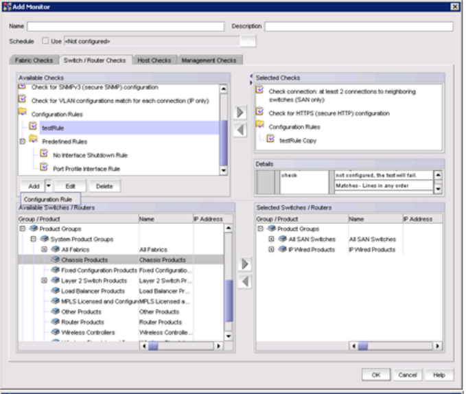466x394 pixels.
Task: Select MPLS Licensed and Configured row
Action: click(121, 301)
